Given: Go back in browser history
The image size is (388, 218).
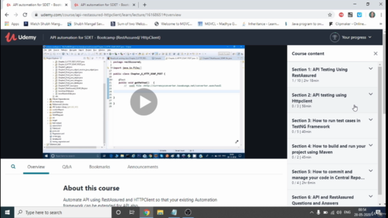Looking at the screenshot, I should pos(7,15).
